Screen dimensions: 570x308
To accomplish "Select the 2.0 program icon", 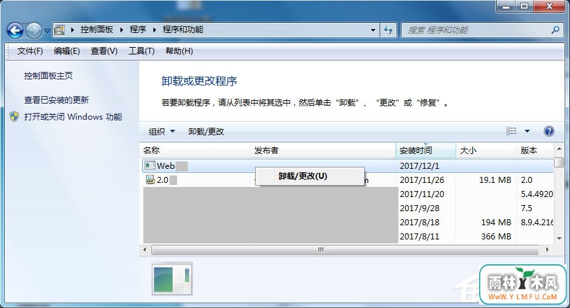I will click(150, 180).
